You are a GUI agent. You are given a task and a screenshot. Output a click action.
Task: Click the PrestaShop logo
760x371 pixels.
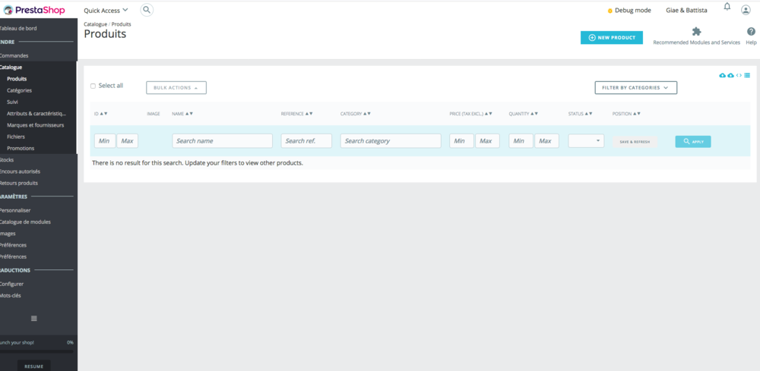tap(34, 10)
